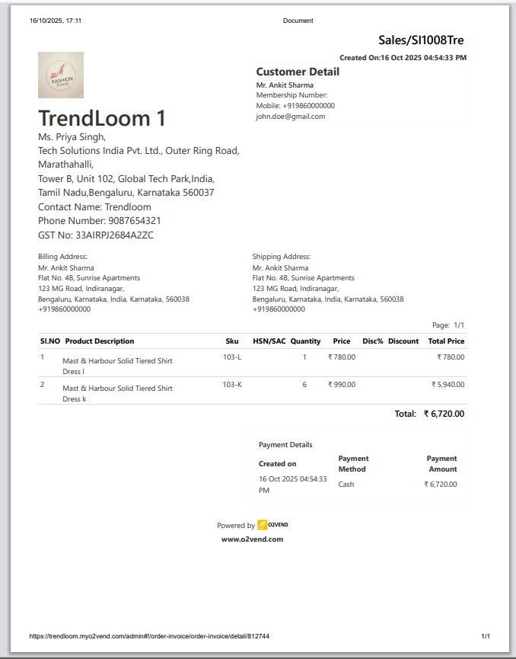Click the Mobile: +919860000000 customer line
The height and width of the screenshot is (659, 516).
coord(295,105)
